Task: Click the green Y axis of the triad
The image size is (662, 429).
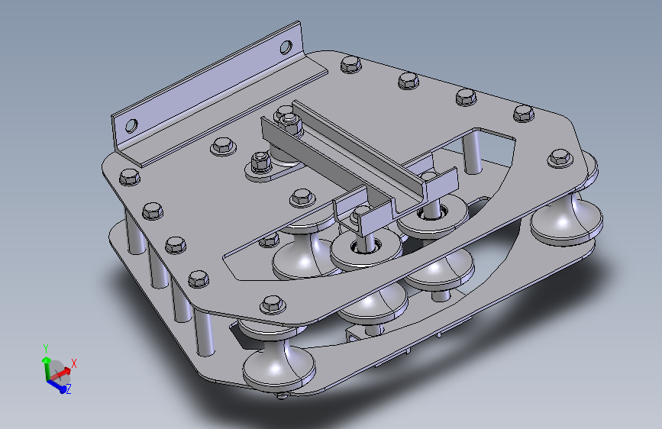Action: tap(45, 366)
